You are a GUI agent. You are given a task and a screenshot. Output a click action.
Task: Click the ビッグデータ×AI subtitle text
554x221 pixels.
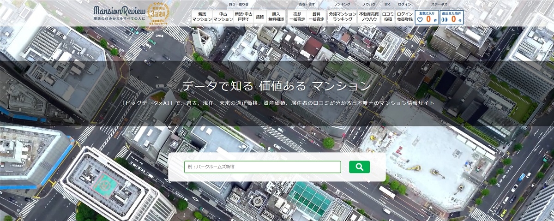coord(276,103)
